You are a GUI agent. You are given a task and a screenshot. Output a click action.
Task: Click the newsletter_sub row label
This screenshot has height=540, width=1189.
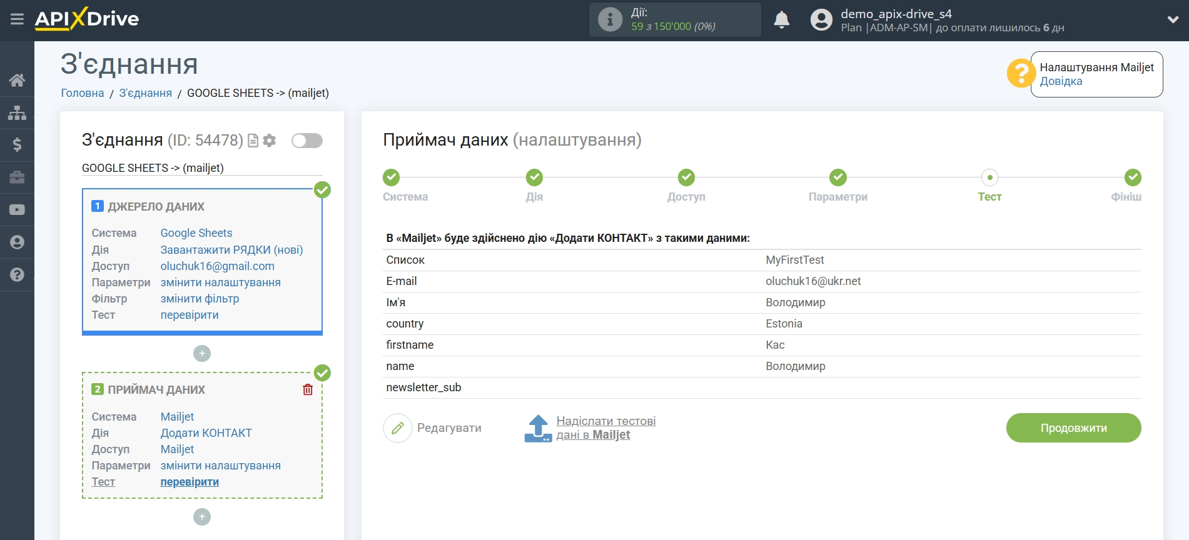click(x=423, y=387)
